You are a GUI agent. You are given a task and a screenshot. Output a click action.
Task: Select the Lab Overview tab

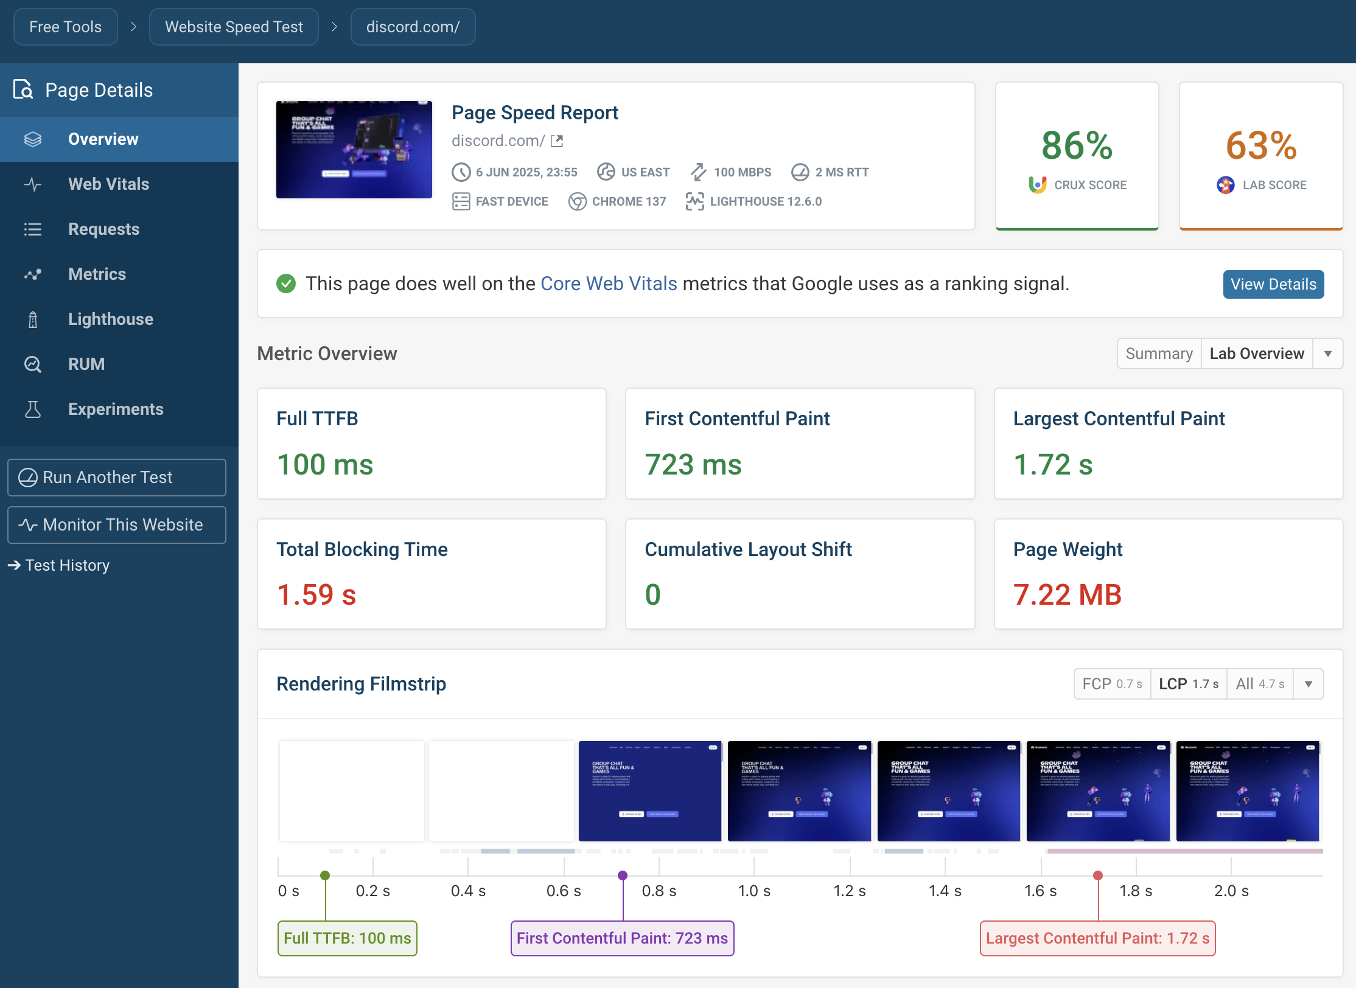(1257, 353)
